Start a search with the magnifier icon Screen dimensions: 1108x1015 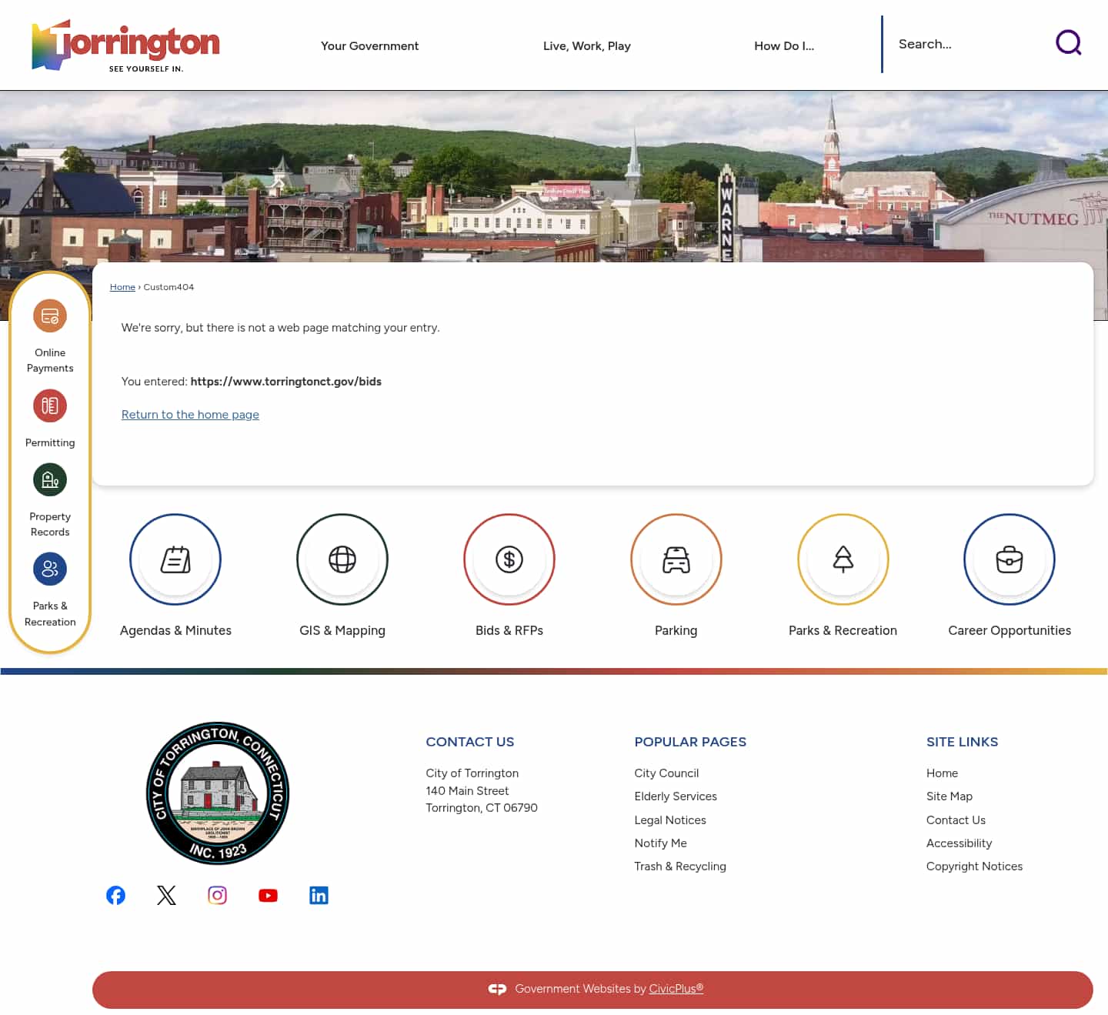tap(1069, 43)
